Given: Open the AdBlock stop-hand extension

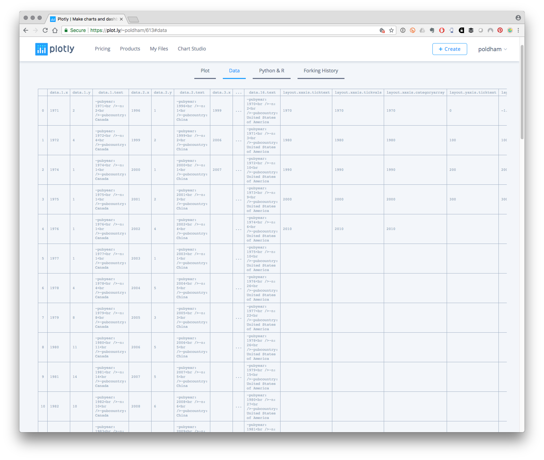Looking at the screenshot, I should tap(442, 30).
